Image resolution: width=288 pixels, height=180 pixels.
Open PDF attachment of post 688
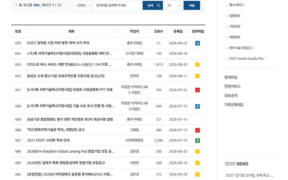(197, 130)
